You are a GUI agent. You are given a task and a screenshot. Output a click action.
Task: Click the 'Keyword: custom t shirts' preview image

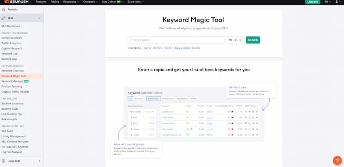194,114
